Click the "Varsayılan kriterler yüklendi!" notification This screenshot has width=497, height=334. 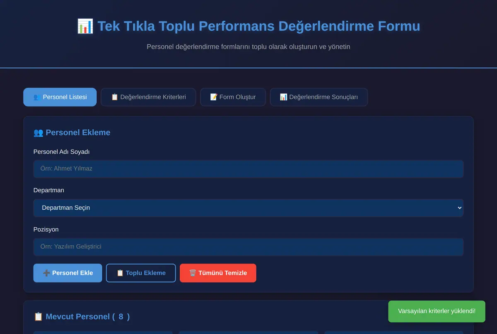click(437, 311)
